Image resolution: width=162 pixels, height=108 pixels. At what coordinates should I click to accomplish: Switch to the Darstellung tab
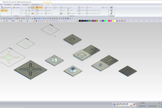26,5
